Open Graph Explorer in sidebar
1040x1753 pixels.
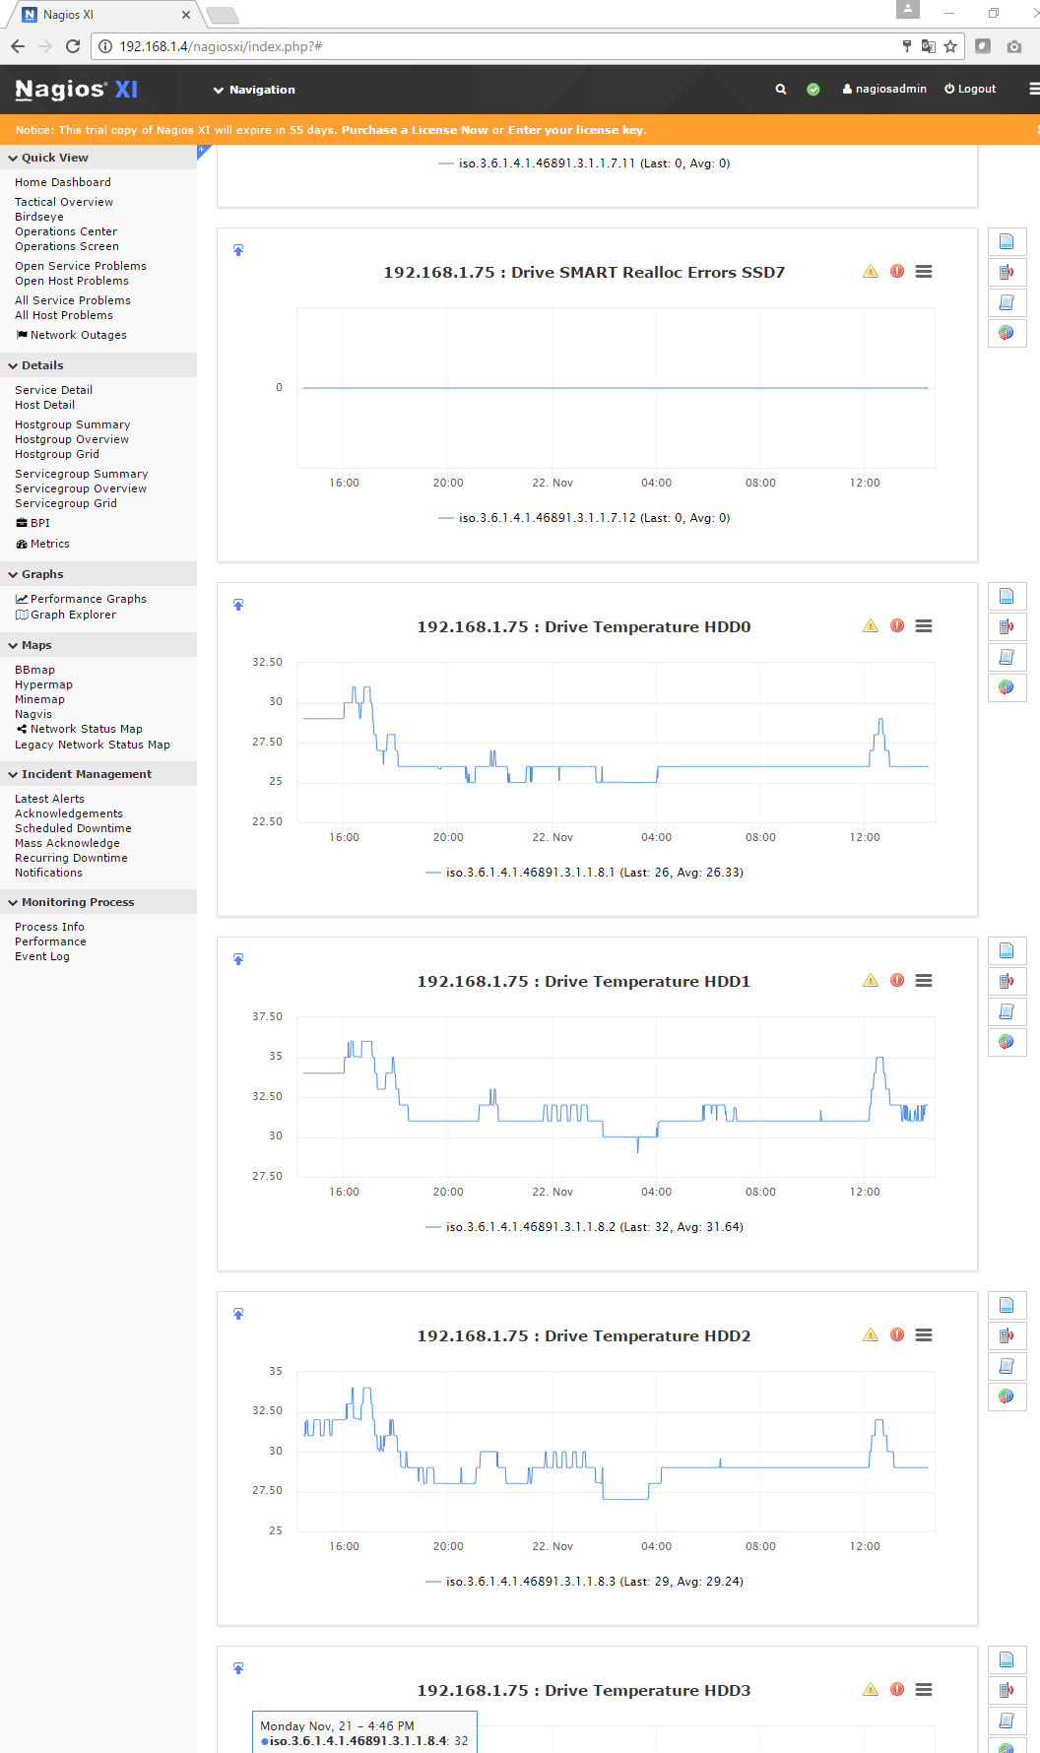(x=66, y=615)
